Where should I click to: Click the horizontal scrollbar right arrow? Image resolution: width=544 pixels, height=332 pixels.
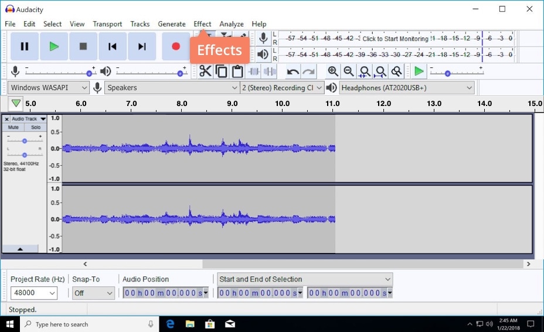[528, 264]
